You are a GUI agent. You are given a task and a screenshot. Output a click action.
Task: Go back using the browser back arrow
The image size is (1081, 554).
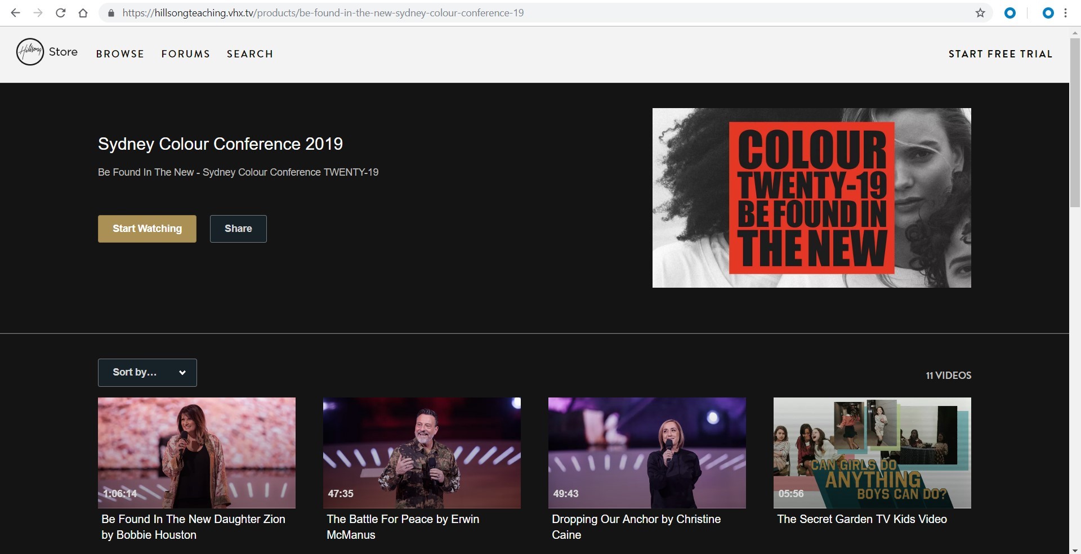coord(16,13)
